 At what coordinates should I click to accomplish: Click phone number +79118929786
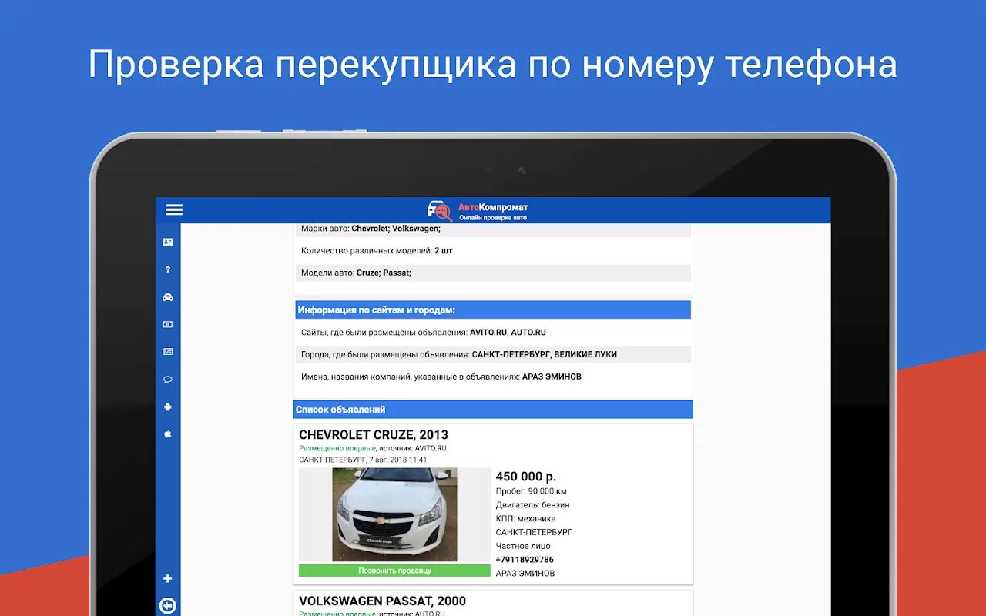[x=525, y=560]
